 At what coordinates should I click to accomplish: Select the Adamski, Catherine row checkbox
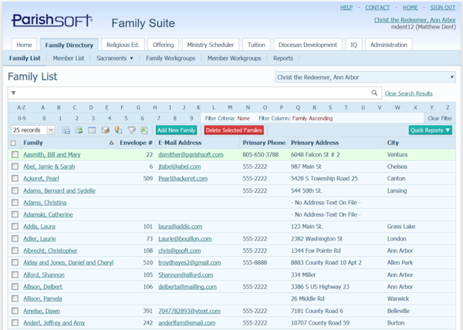(x=15, y=214)
